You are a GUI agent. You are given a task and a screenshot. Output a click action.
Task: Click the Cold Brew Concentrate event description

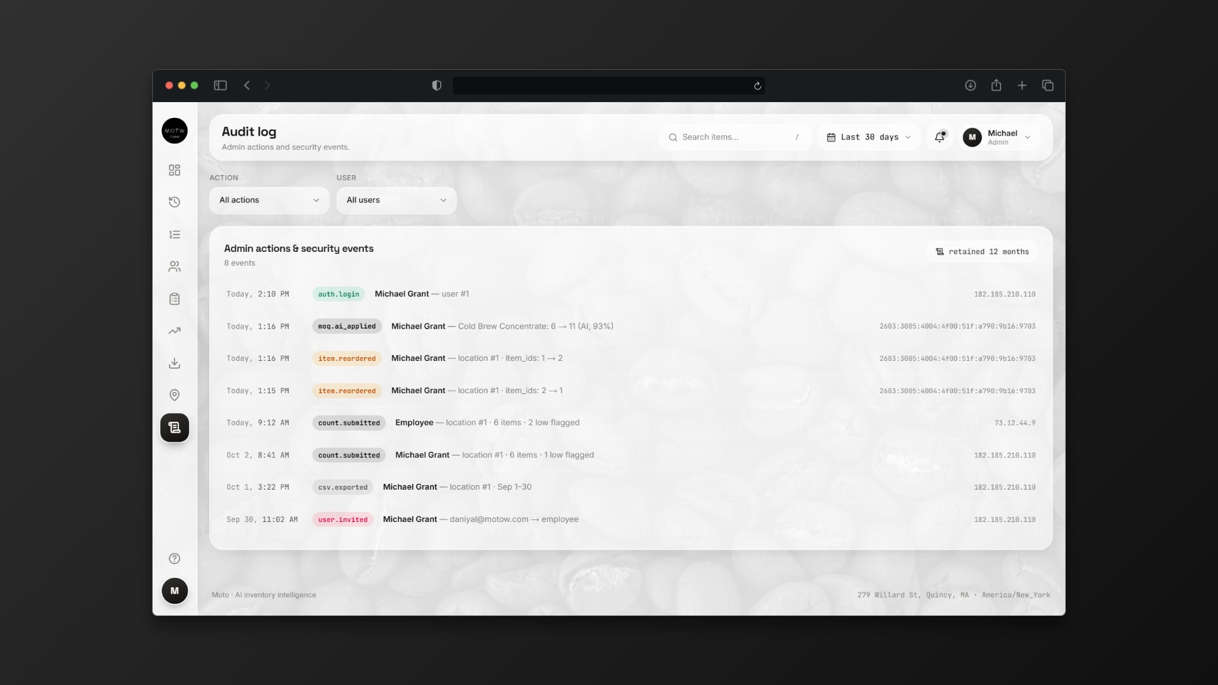tap(535, 327)
